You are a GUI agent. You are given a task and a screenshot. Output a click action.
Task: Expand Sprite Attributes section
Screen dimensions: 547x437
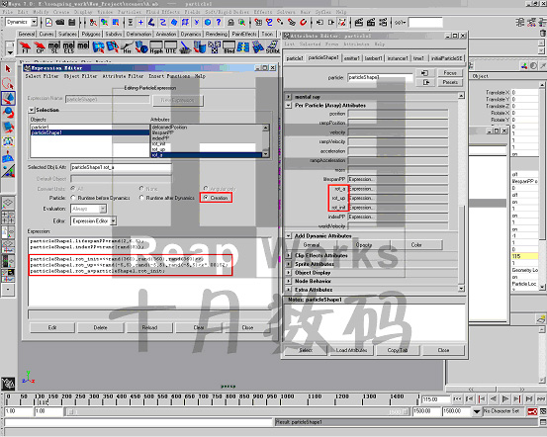(289, 264)
